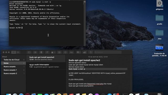Open the 'Sudo apt-get install apache2' note in list
This screenshot has width=168, height=95.
pos(46,58)
